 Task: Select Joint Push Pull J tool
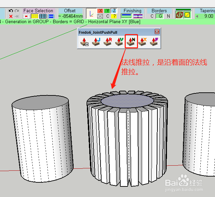[x=96, y=42]
